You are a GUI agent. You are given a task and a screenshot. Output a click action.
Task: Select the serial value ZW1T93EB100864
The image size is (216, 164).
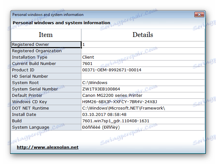143,89
